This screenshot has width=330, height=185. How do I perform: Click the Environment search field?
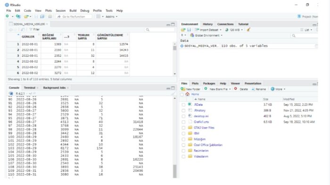point(305,36)
